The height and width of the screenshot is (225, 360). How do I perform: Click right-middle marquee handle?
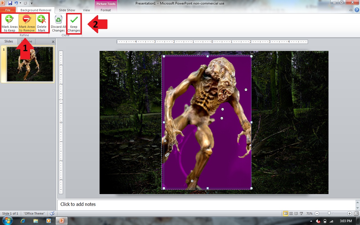251,122
